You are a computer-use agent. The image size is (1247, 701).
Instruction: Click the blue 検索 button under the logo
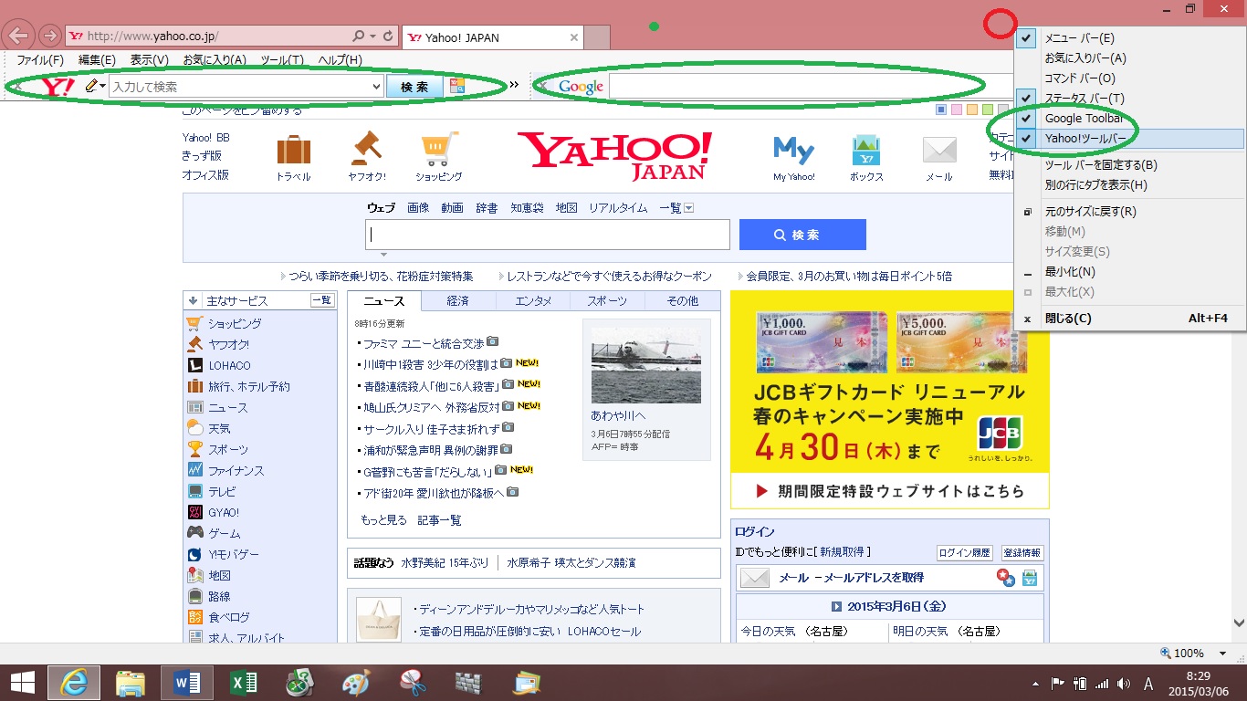click(x=802, y=235)
